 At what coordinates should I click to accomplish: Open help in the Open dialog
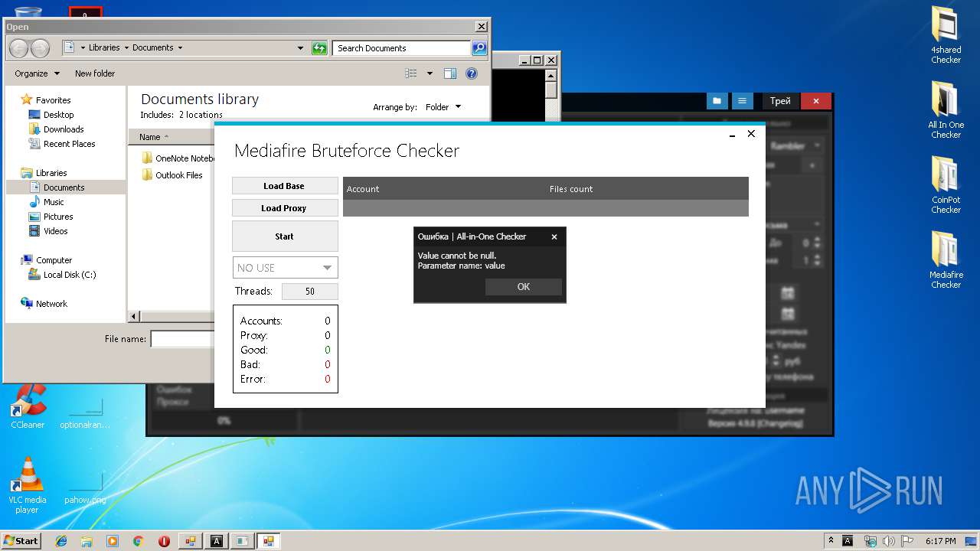point(472,73)
